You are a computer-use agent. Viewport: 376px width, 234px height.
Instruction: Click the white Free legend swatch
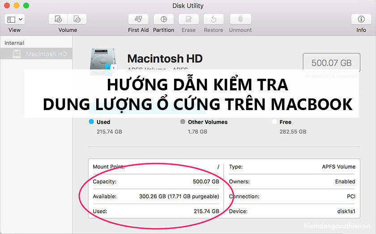[x=274, y=122]
